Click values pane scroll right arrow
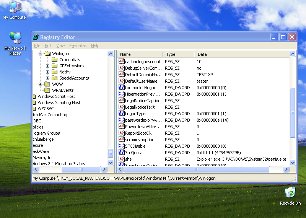306x218 pixels. point(286,169)
